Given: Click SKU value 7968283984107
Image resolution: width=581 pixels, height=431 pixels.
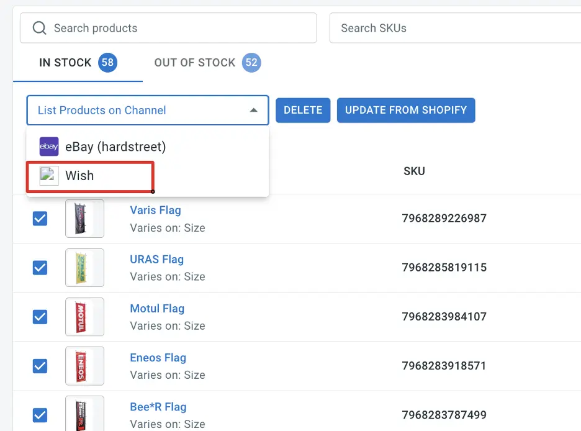Looking at the screenshot, I should click(444, 317).
